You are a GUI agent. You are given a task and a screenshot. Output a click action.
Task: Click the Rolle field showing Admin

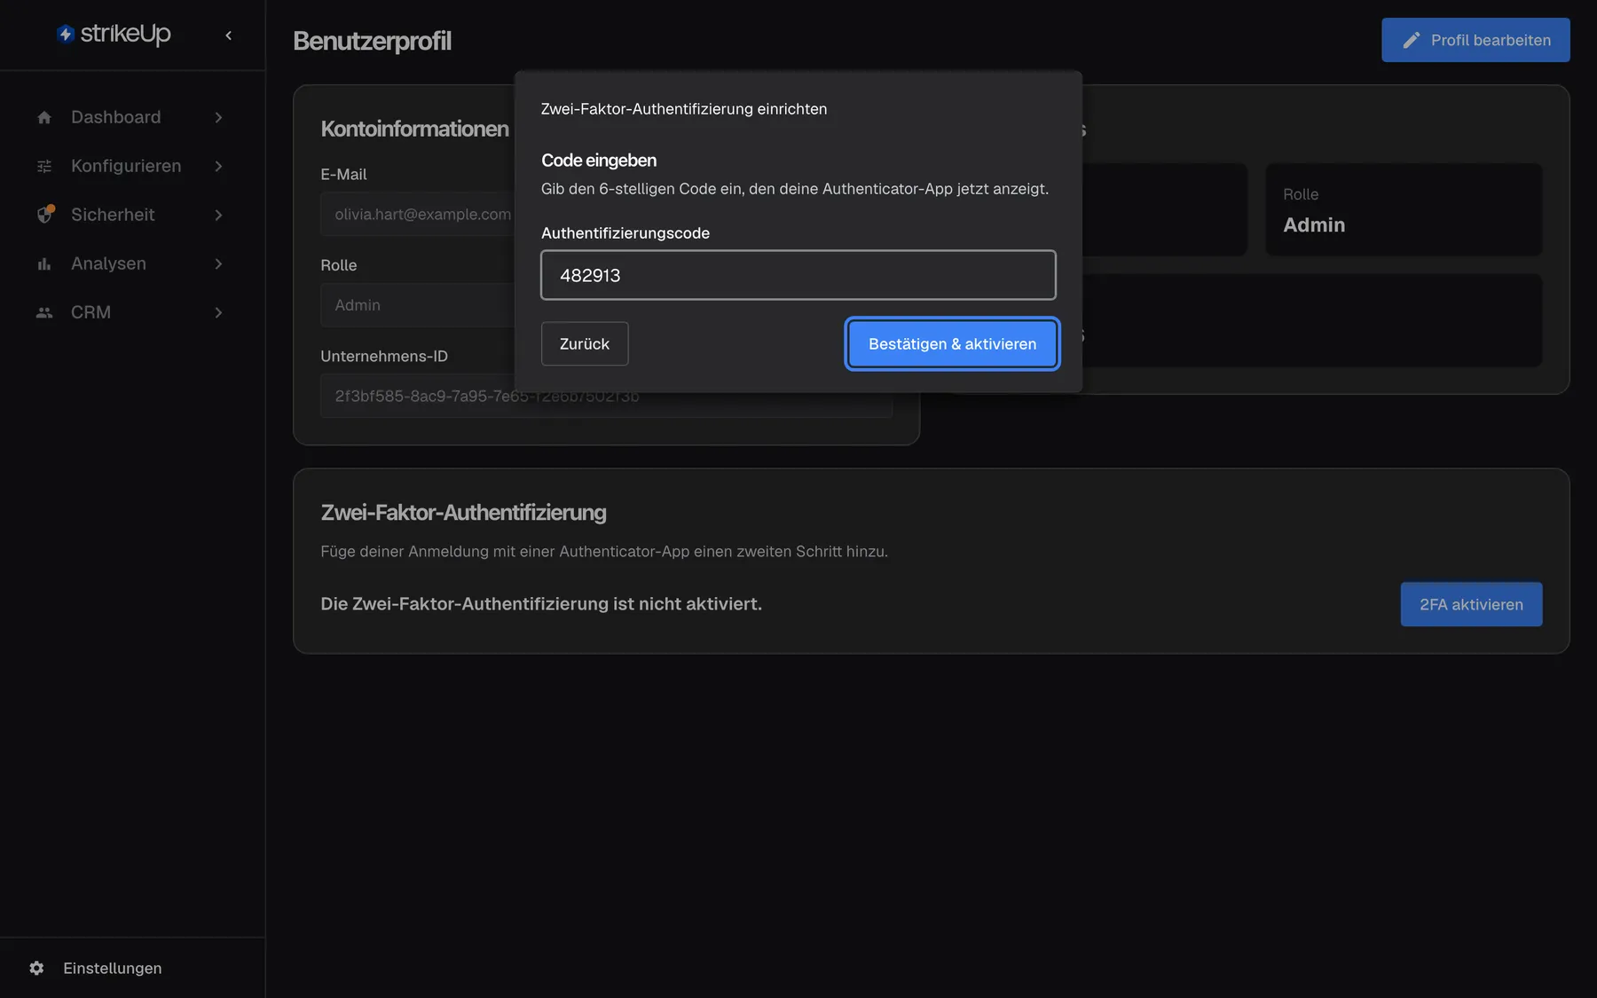point(417,305)
